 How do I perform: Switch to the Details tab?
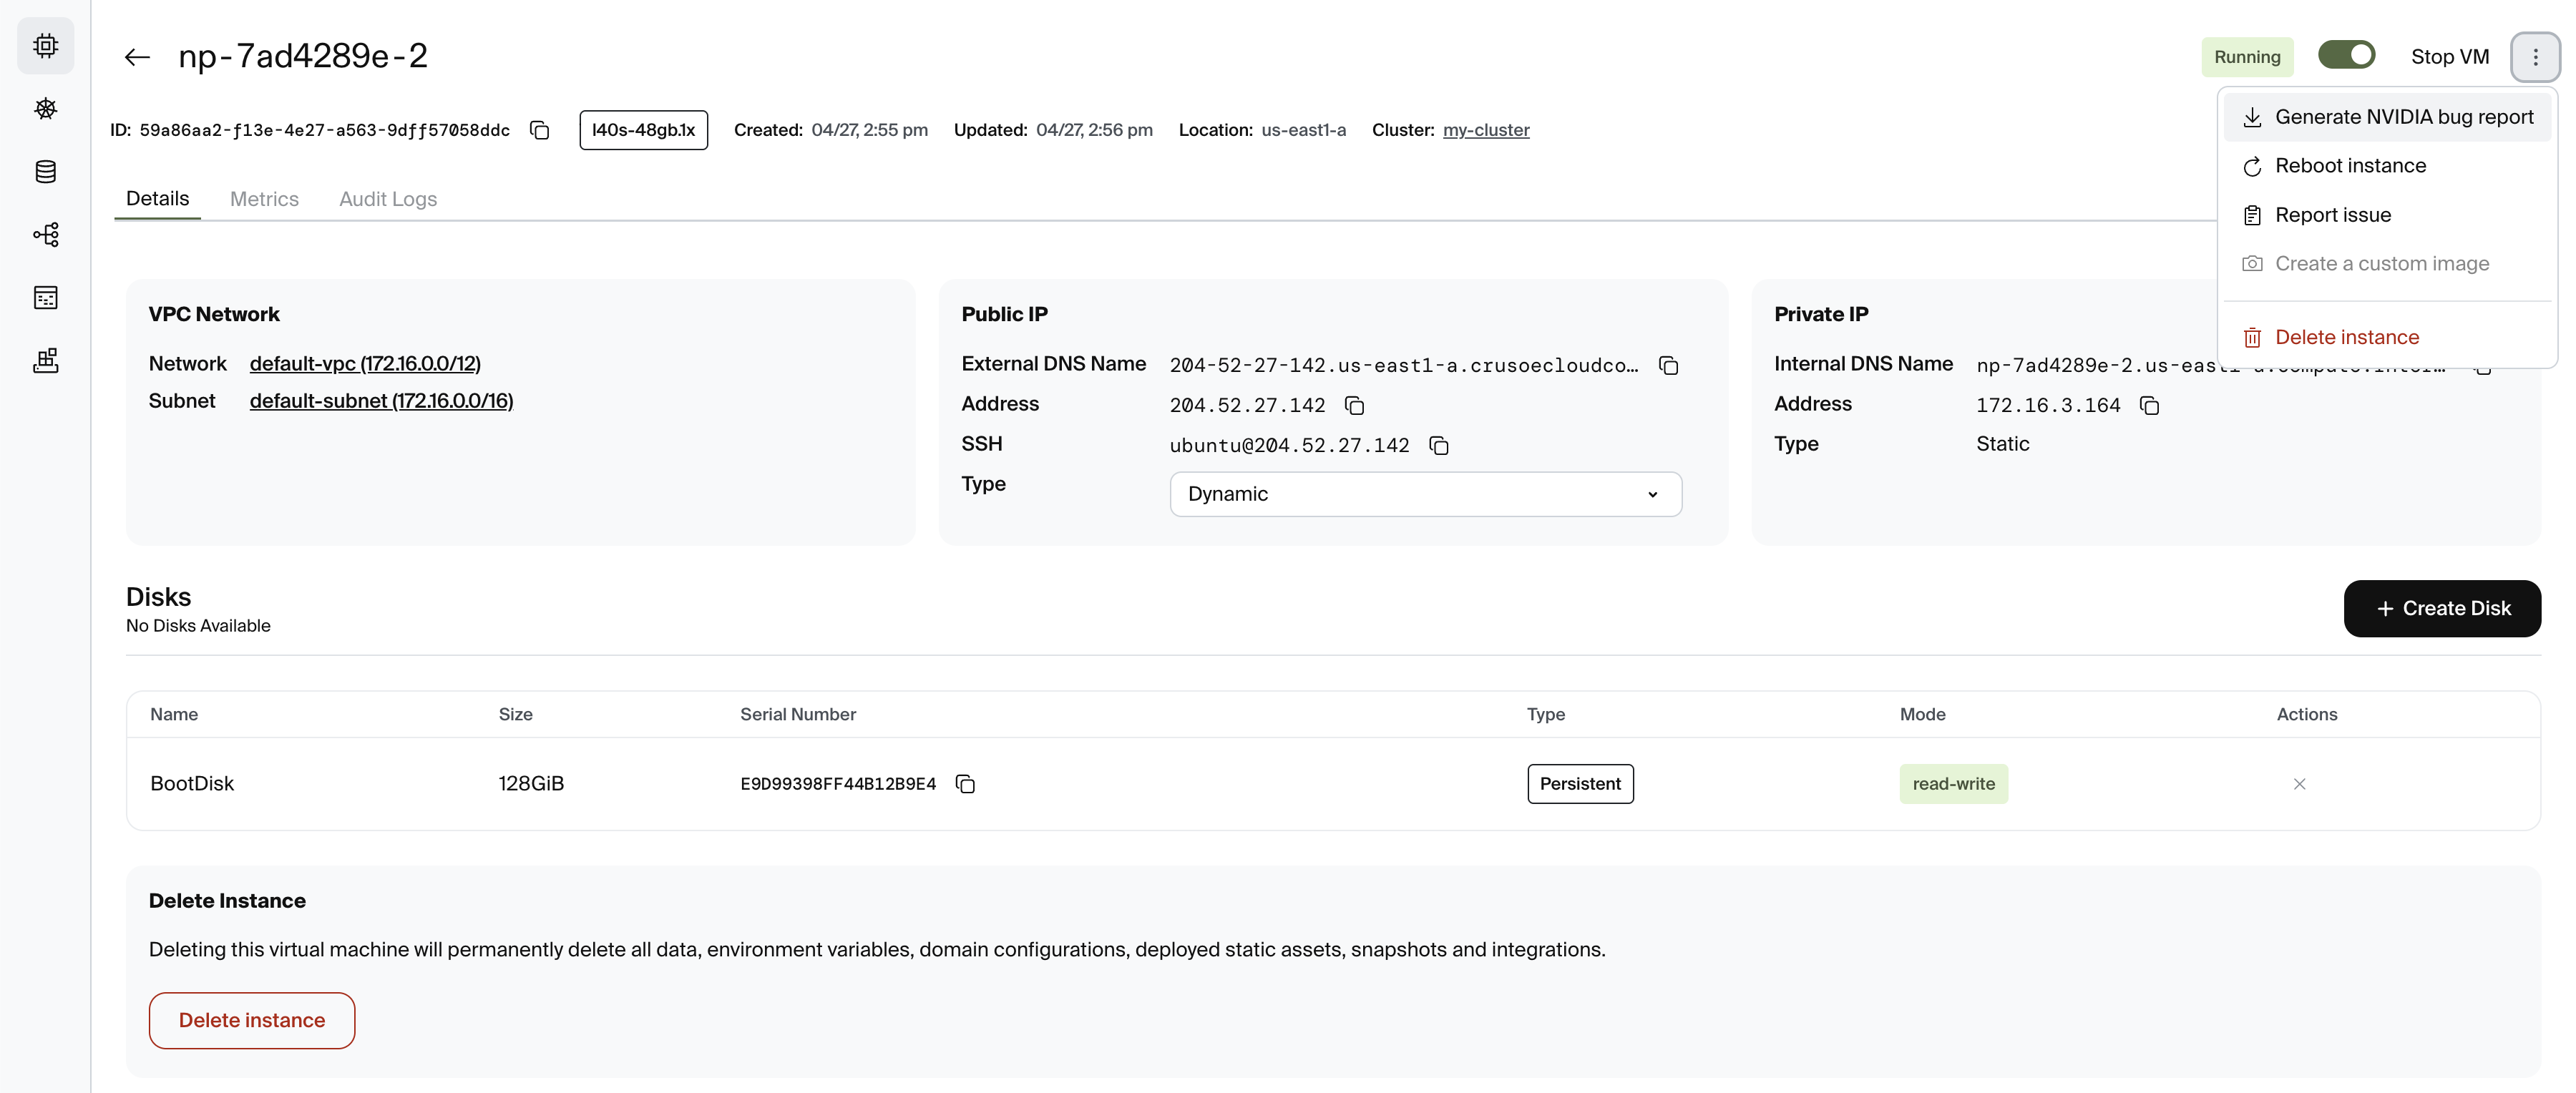(157, 198)
